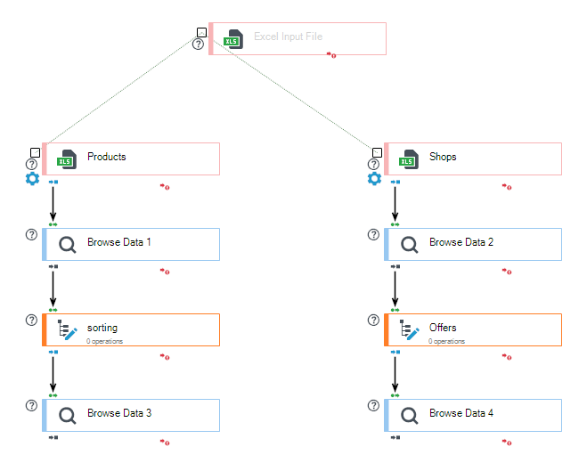Click red error port under sorting node
Screen dimensions: 587x471
pos(165,357)
